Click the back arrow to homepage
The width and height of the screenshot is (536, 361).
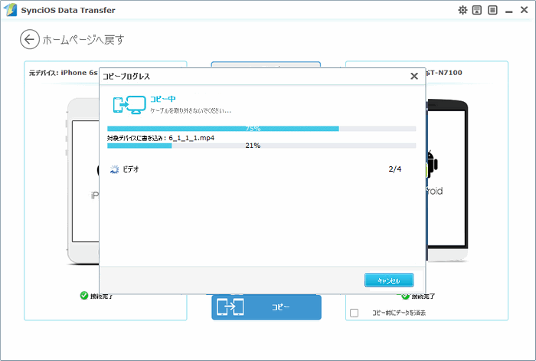click(29, 39)
